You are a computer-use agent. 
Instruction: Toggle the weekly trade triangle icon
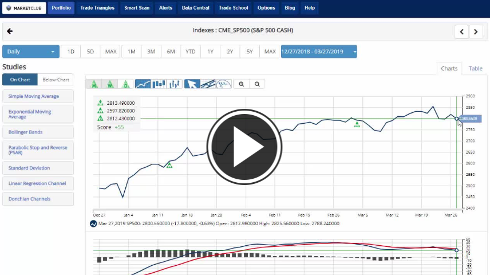[110, 84]
